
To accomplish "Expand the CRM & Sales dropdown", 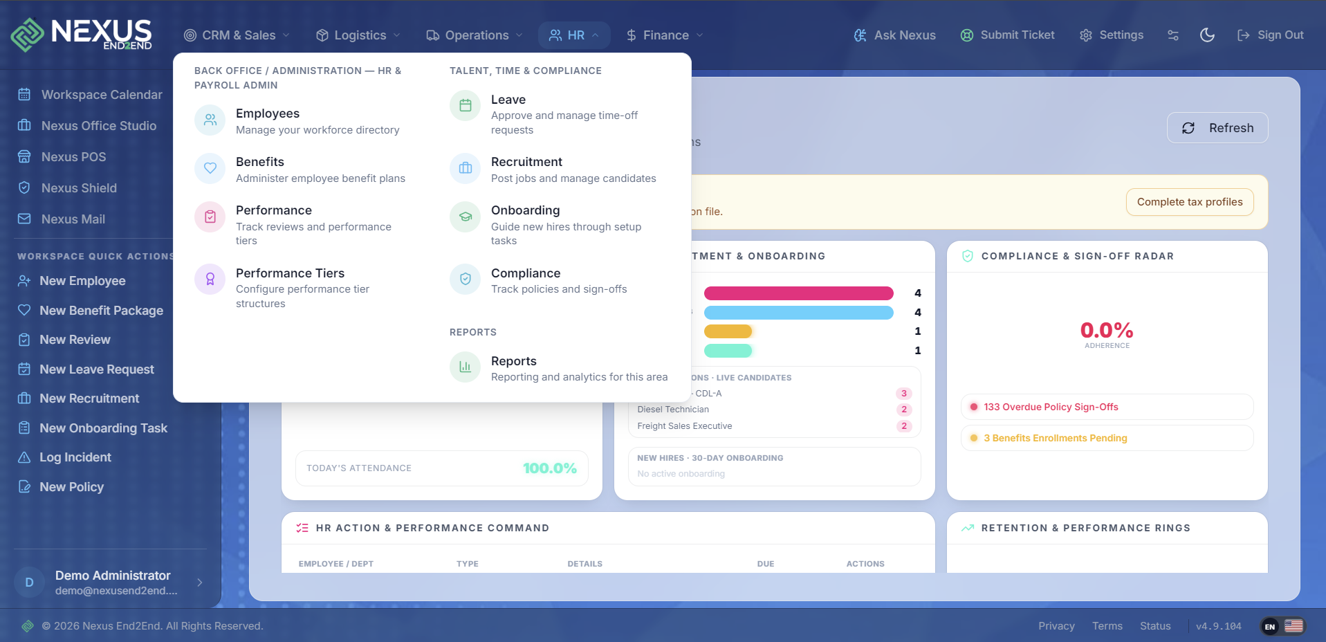I will tap(237, 35).
